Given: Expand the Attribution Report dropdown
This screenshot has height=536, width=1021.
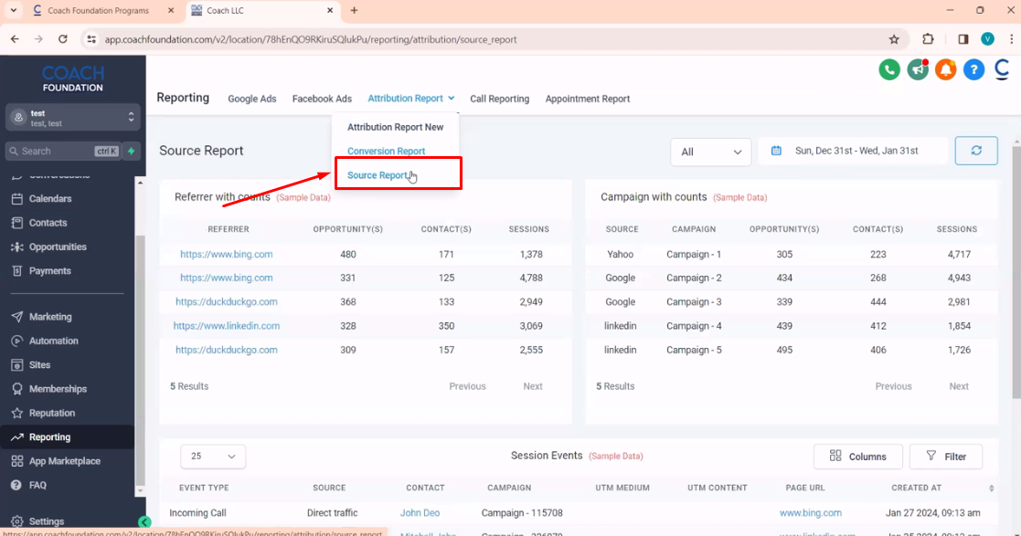Looking at the screenshot, I should click(410, 99).
